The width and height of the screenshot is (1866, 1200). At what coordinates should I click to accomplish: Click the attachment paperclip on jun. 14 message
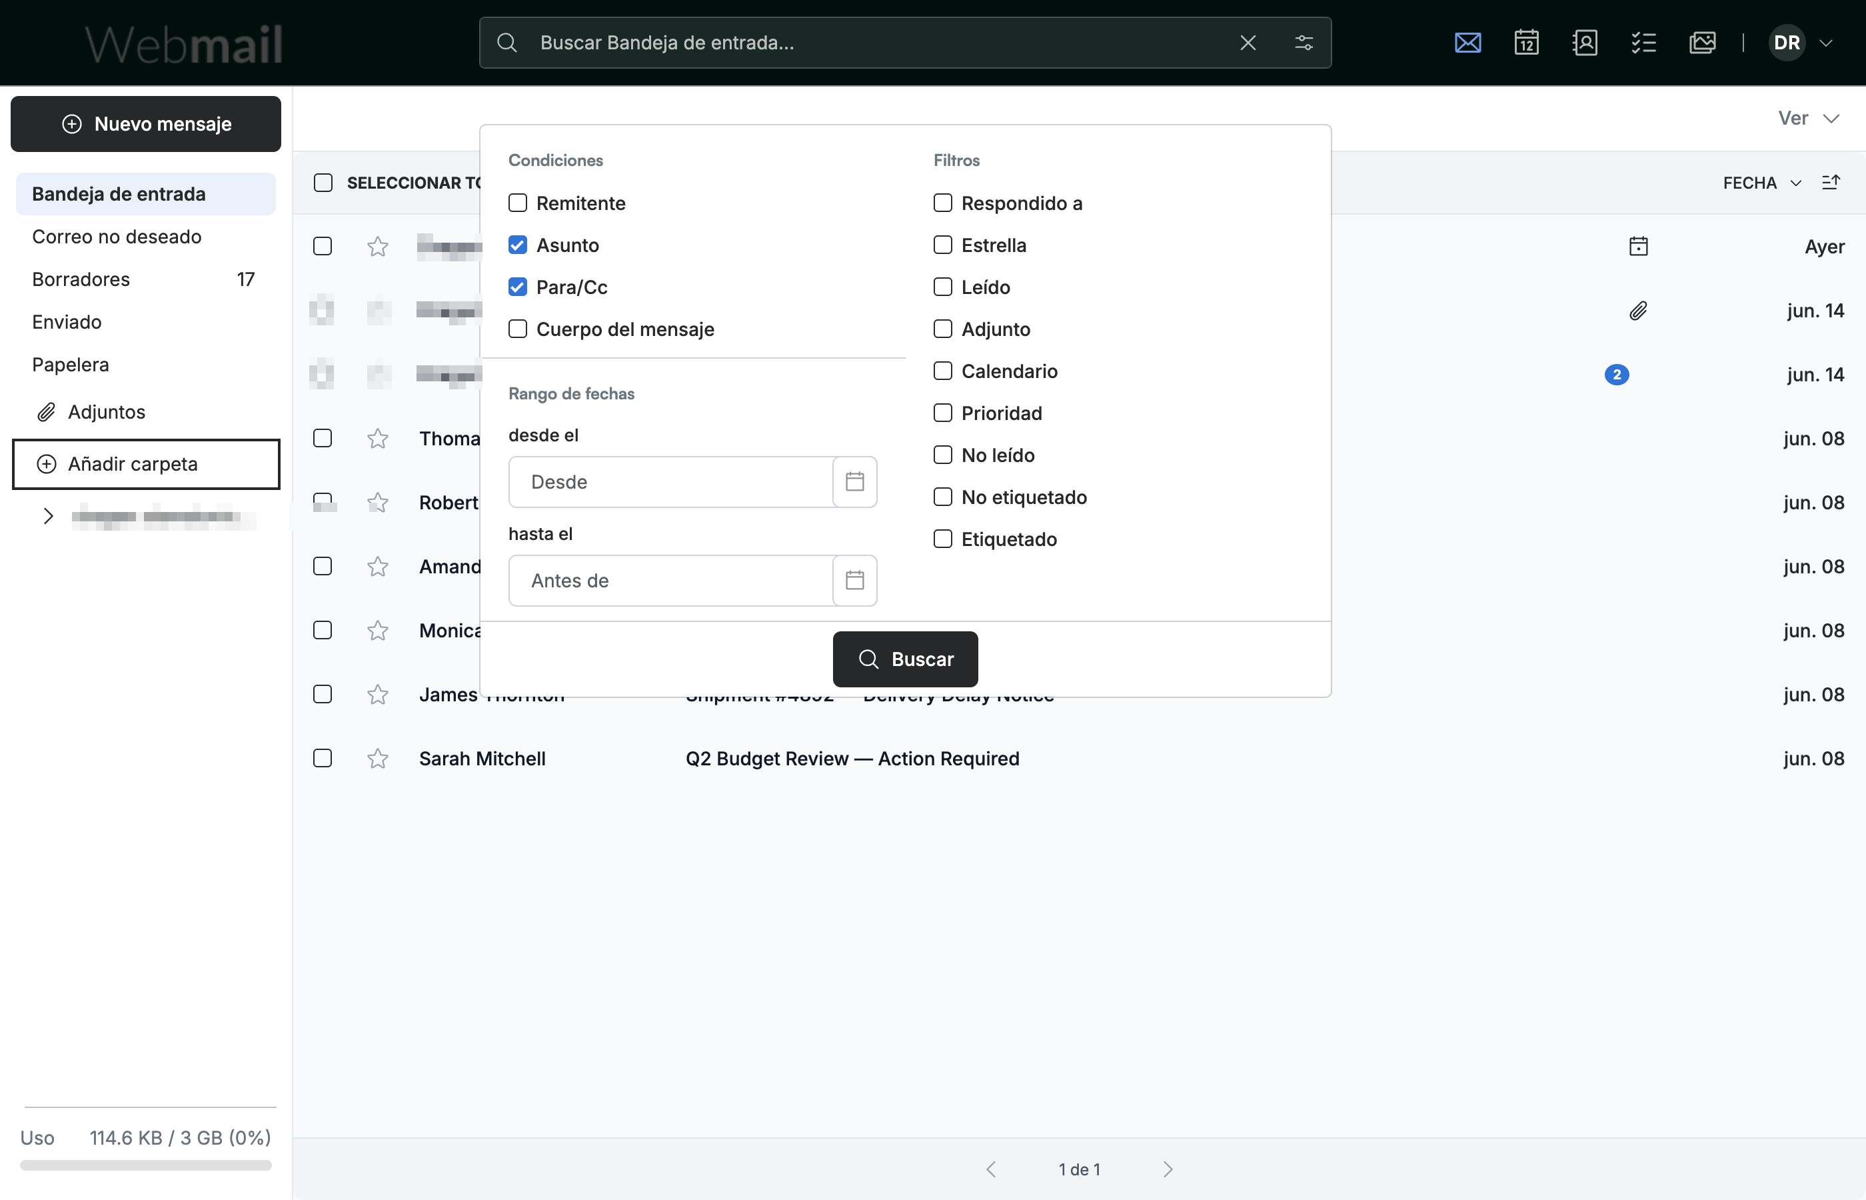(1638, 311)
